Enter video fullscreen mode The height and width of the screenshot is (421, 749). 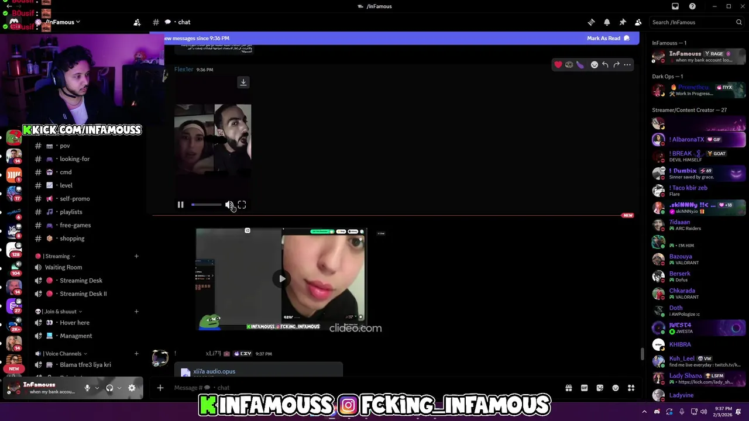pos(242,205)
